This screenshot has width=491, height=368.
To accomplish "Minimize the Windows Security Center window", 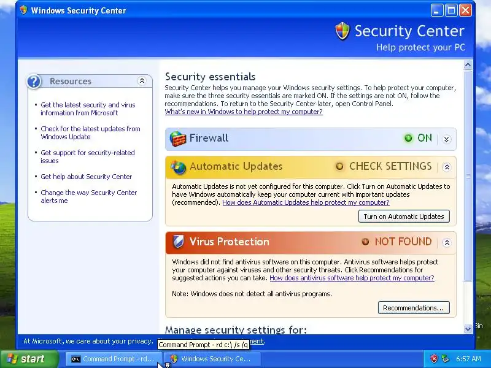I will tap(437, 10).
